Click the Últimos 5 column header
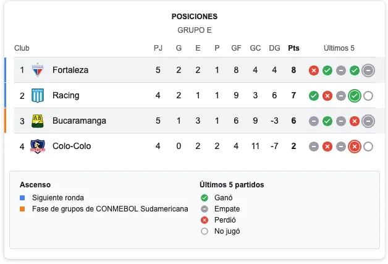 pos(339,48)
